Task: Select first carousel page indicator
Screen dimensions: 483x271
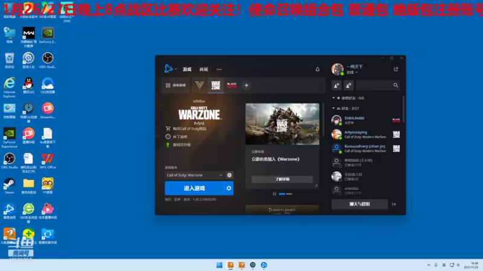Action: (282, 194)
